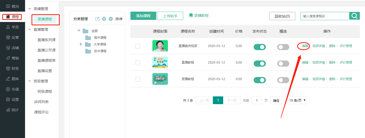This screenshot has height=138, width=365.
Task: Select 录播课程 submenu item
Action: pyautogui.click(x=45, y=19)
